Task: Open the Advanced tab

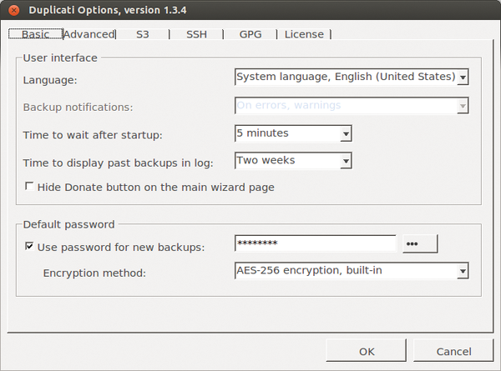Action: [89, 34]
